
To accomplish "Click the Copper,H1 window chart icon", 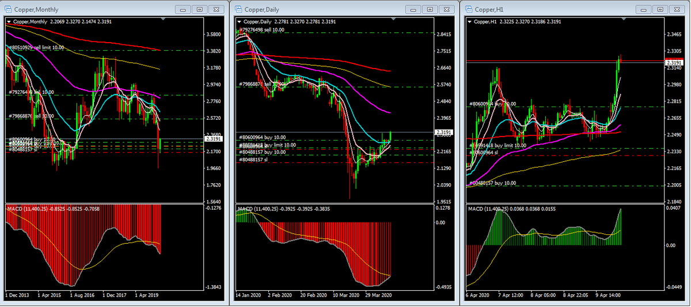I will (x=469, y=9).
